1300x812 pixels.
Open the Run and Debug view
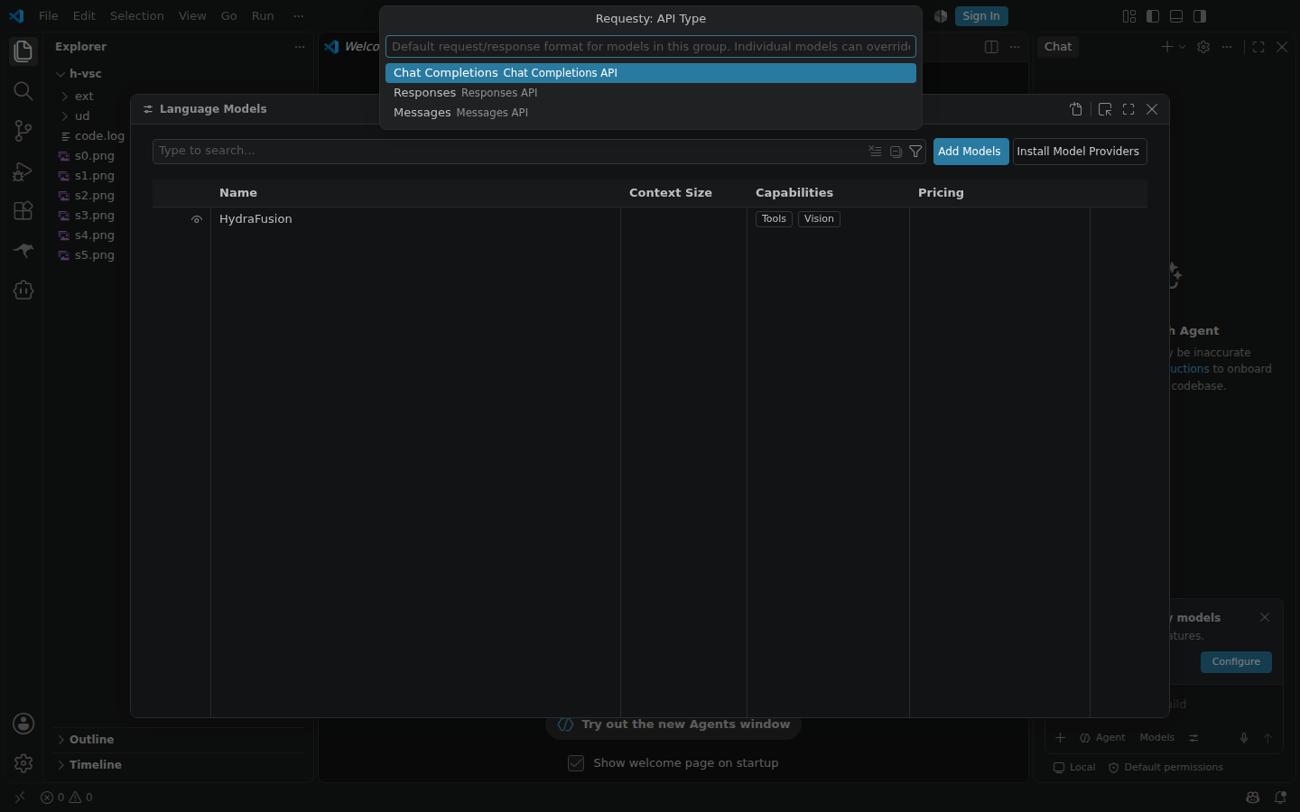pos(23,171)
